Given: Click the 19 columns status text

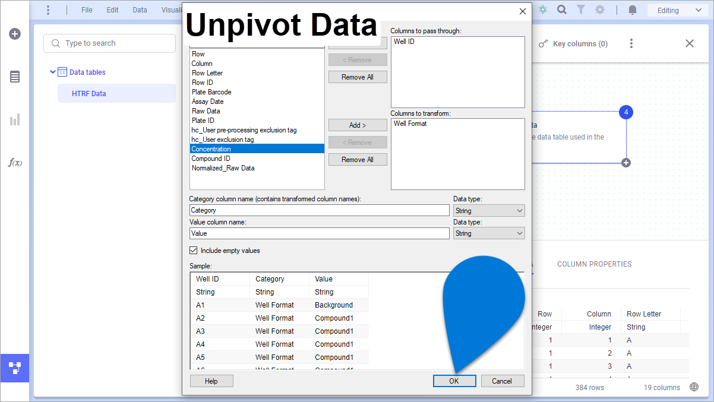Looking at the screenshot, I should 662,388.
